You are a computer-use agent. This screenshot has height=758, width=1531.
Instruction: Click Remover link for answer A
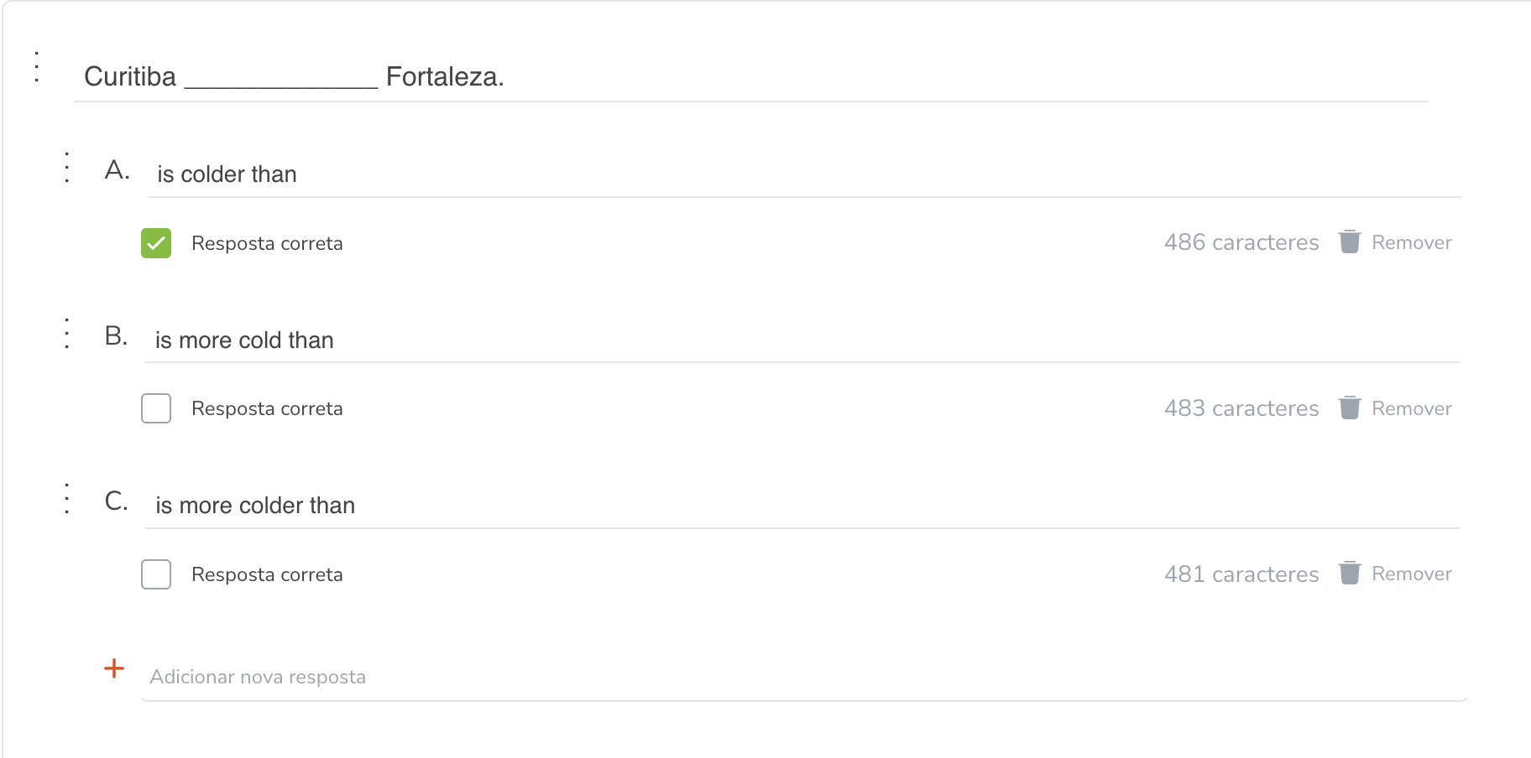[1411, 242]
